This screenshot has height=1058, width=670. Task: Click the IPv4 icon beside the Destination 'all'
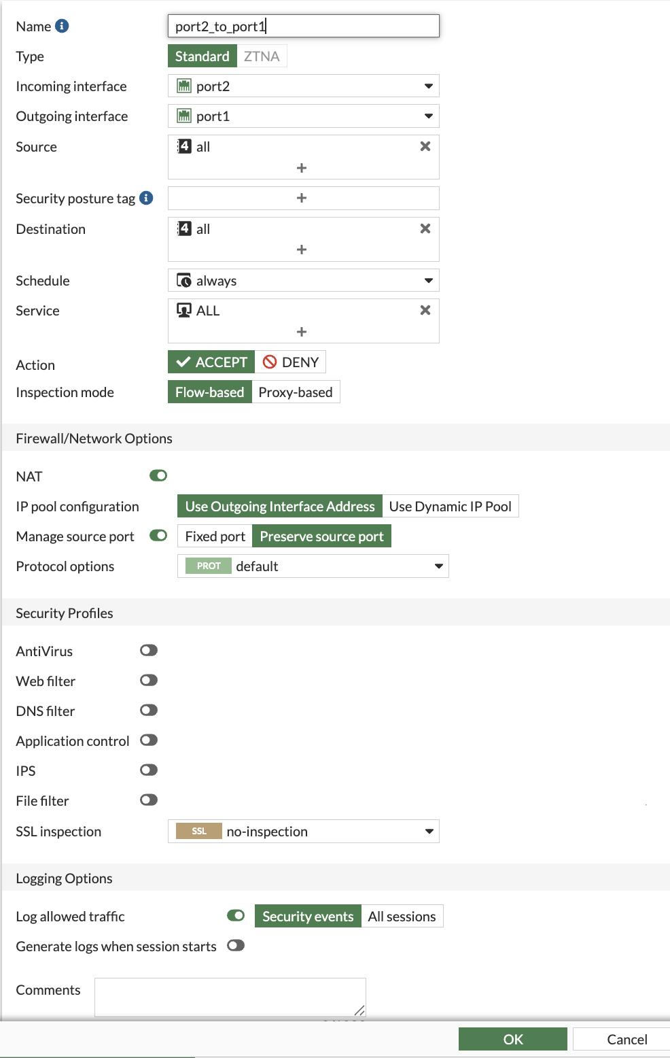pos(184,228)
